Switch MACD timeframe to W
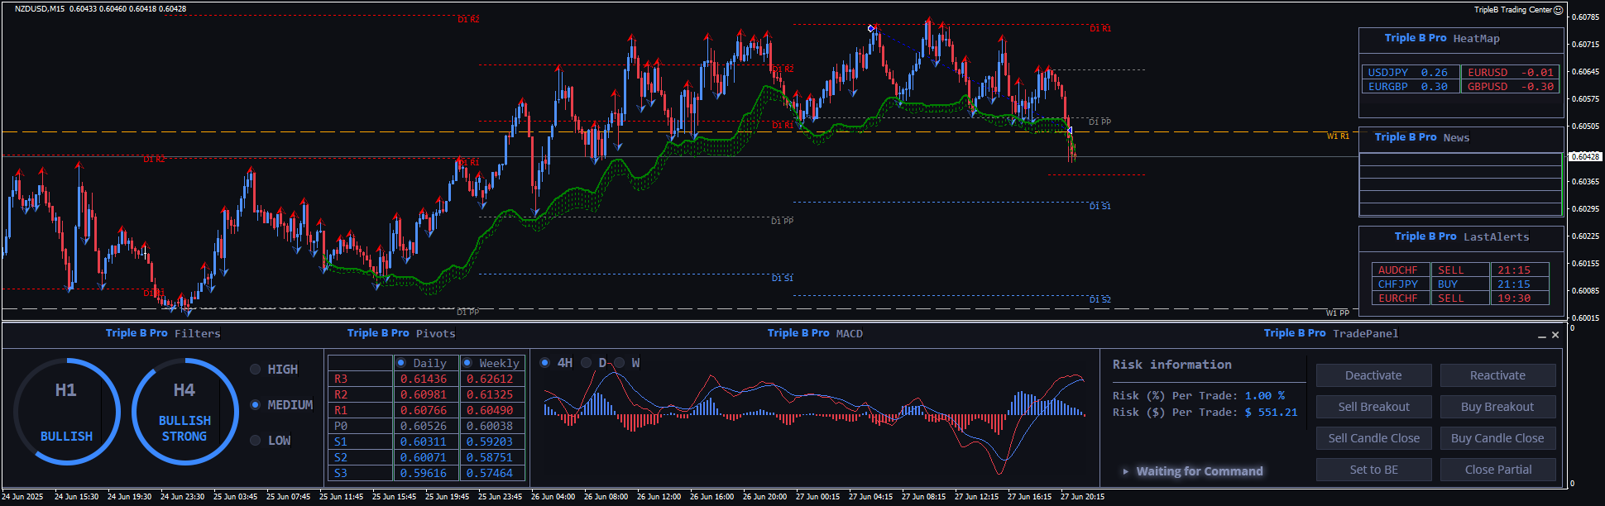This screenshot has height=506, width=1605. click(619, 363)
